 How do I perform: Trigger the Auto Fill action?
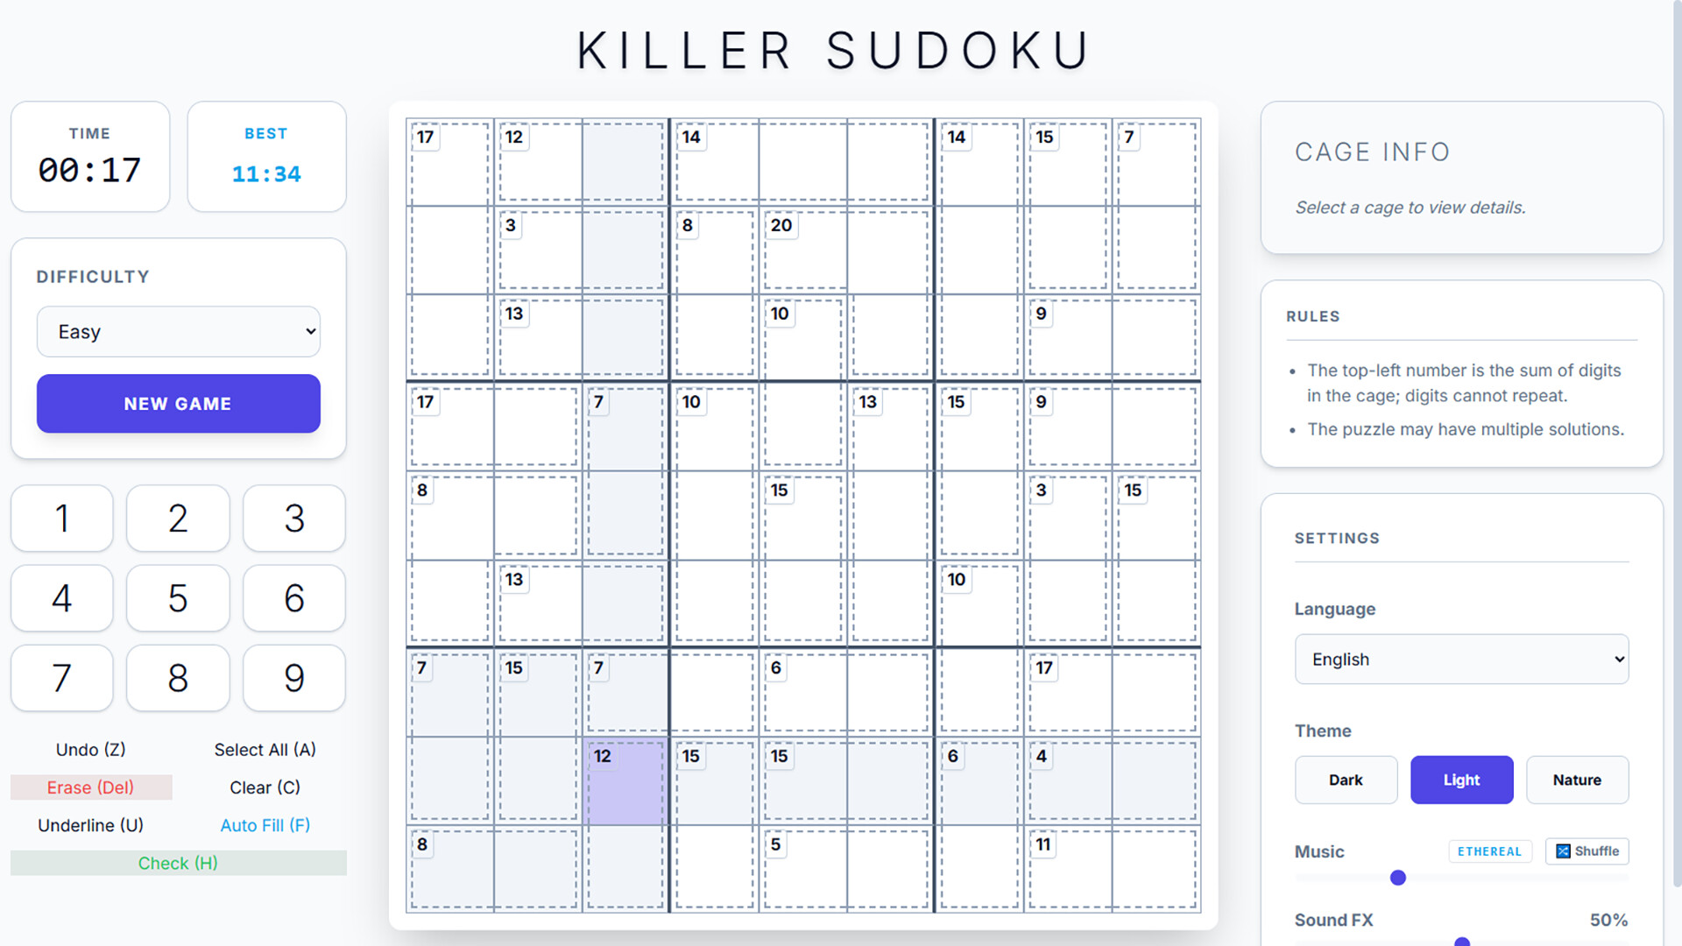pyautogui.click(x=264, y=824)
